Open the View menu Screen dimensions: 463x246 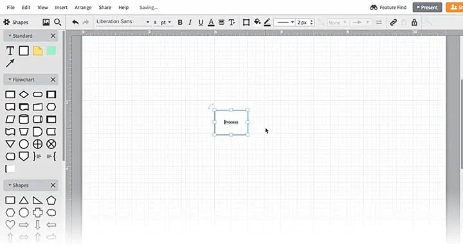click(x=42, y=7)
